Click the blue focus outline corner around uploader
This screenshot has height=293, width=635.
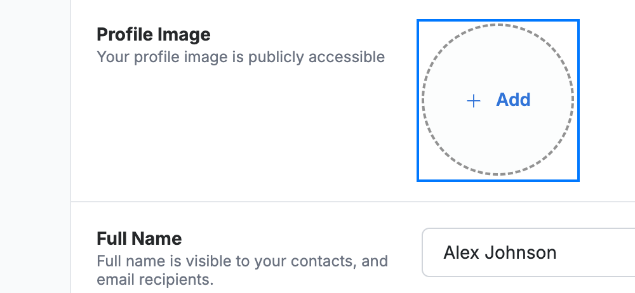click(418, 21)
